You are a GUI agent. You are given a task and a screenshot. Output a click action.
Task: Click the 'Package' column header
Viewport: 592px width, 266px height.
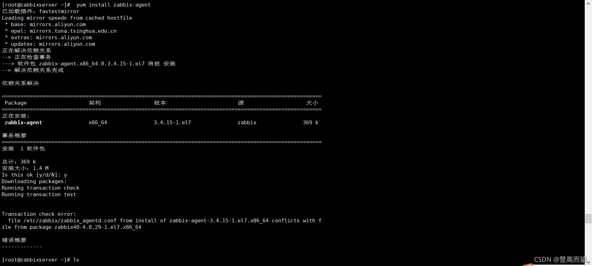pos(16,103)
